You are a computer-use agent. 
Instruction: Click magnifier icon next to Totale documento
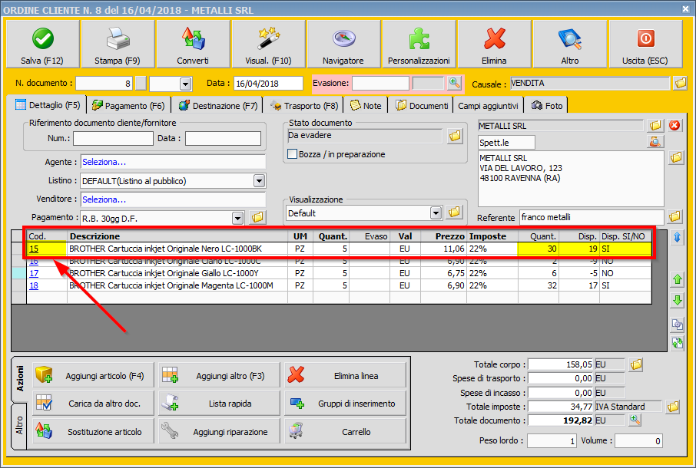pos(635,420)
